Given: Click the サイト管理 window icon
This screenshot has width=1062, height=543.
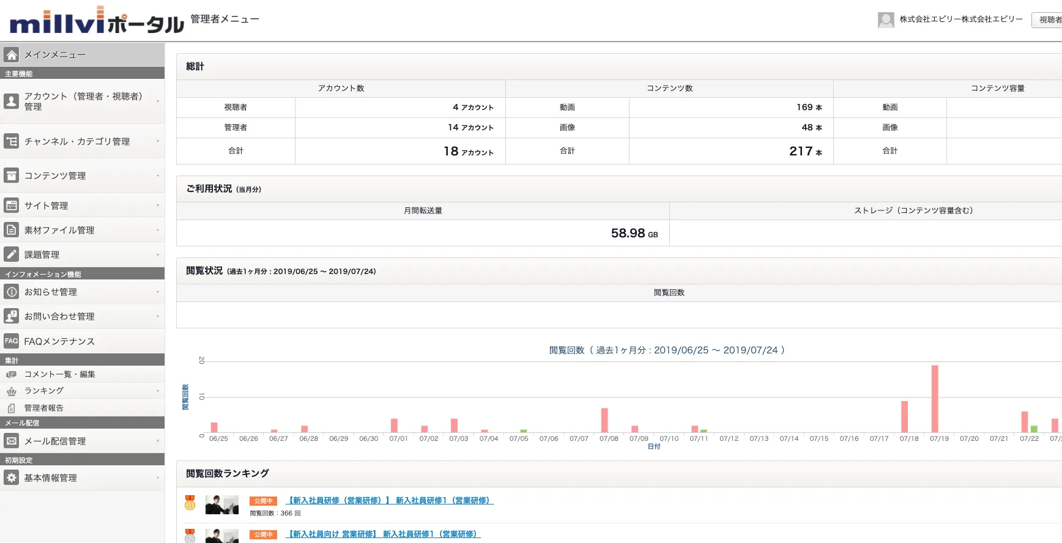Looking at the screenshot, I should pyautogui.click(x=11, y=205).
